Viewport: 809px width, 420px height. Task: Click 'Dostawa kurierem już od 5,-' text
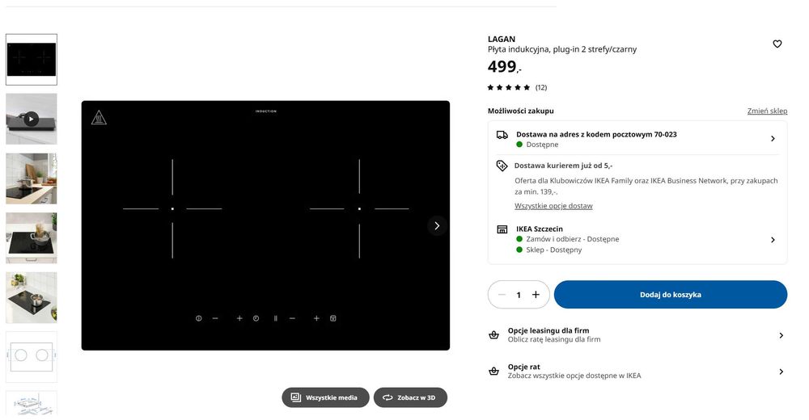(x=563, y=166)
